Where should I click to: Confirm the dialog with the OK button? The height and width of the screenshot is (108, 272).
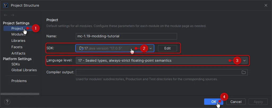213,102
